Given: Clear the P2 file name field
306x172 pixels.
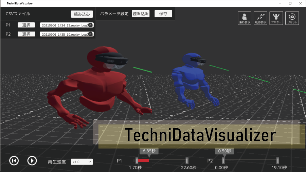Looking at the screenshot, I should [90, 34].
